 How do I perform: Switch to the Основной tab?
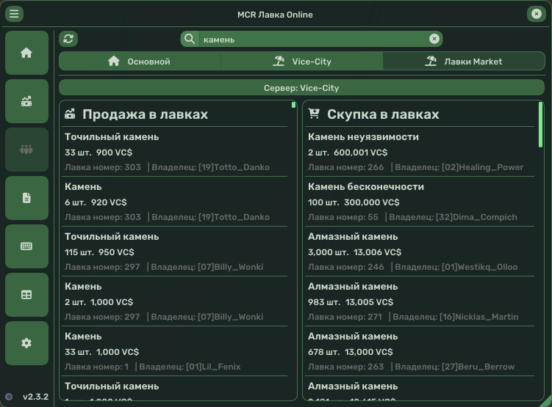pyautogui.click(x=140, y=62)
